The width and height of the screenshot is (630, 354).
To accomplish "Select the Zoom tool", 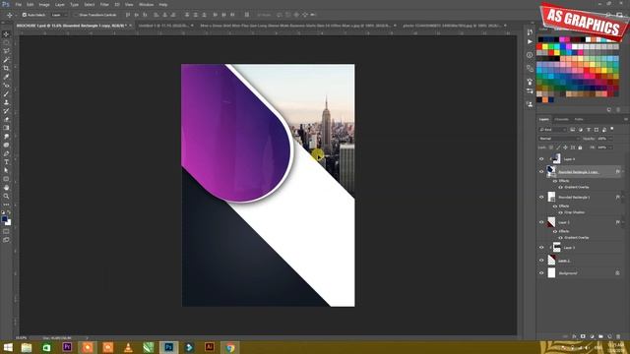I will (6, 196).
